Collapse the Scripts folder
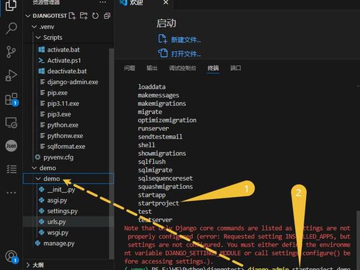 pyautogui.click(x=38, y=37)
